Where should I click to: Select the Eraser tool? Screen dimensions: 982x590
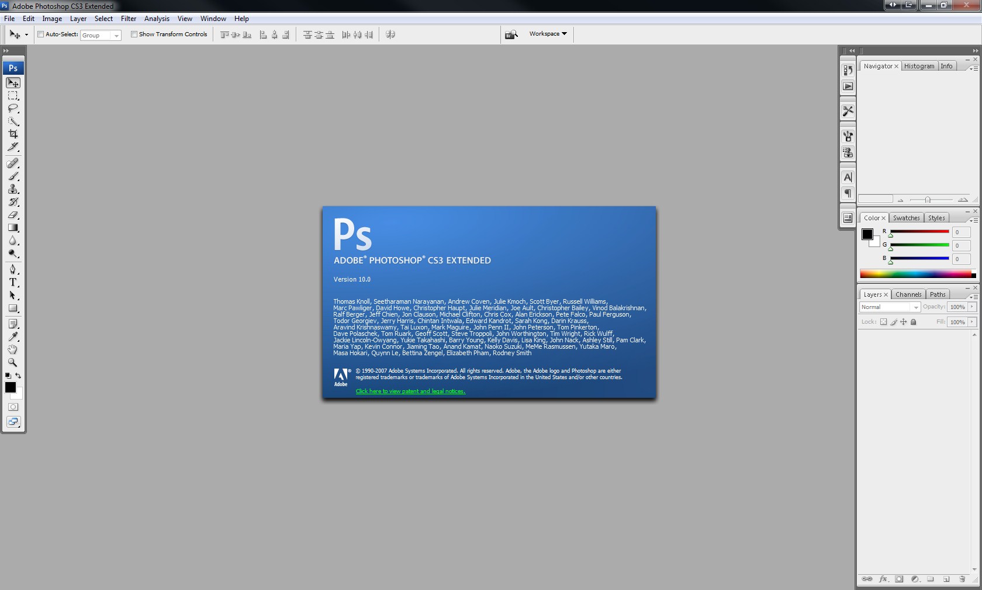(13, 215)
